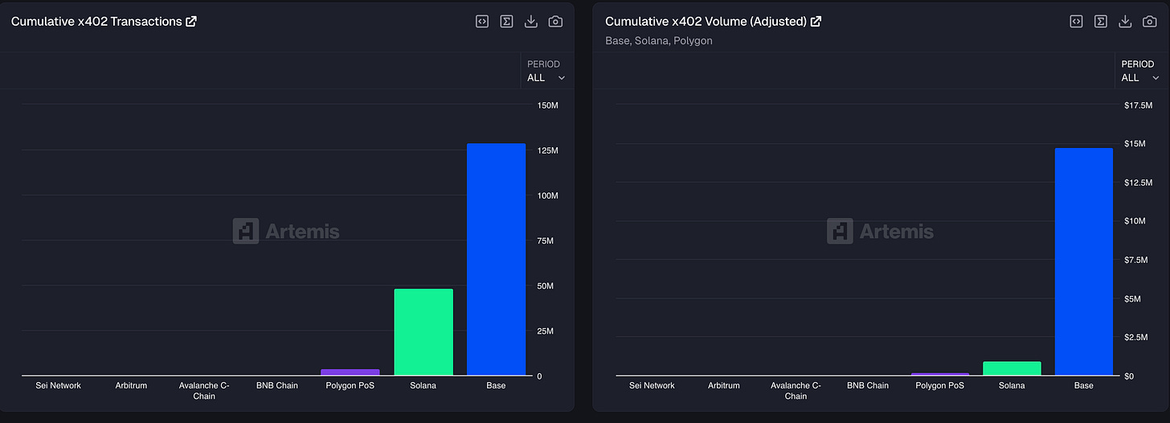This screenshot has height=423, width=1170.
Task: Select the blue Base bar in Volume chart
Action: (1083, 262)
